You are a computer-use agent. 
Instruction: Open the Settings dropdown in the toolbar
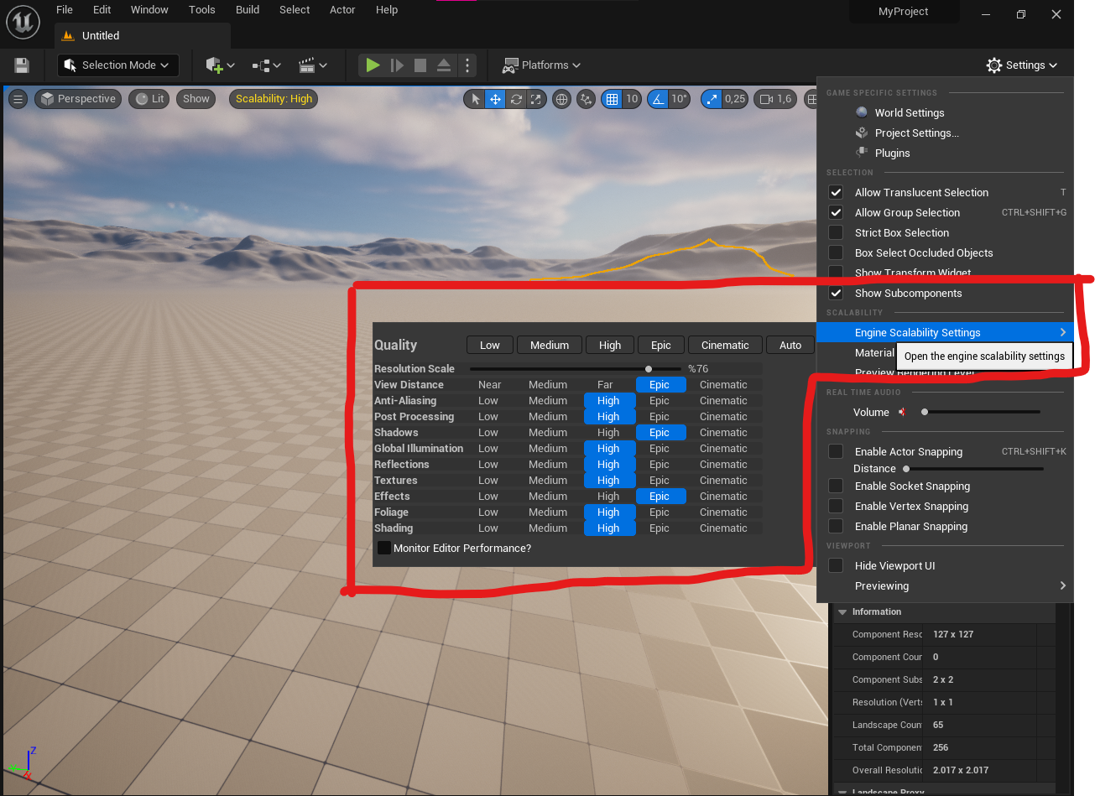click(x=1022, y=65)
